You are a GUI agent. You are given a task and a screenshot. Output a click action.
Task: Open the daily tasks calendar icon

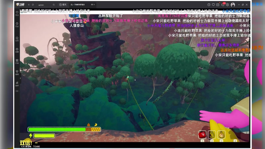(x=218, y=5)
